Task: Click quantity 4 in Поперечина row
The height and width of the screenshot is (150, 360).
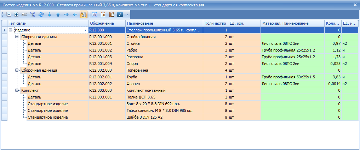Action: tap(215, 70)
